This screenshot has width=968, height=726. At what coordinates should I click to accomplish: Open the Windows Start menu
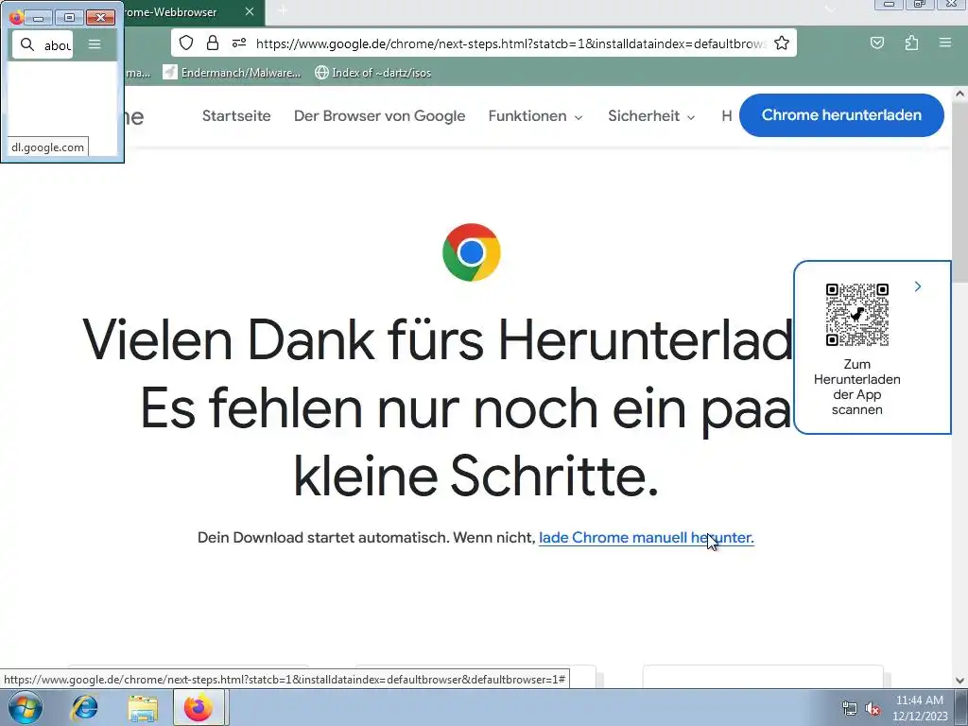(x=25, y=707)
